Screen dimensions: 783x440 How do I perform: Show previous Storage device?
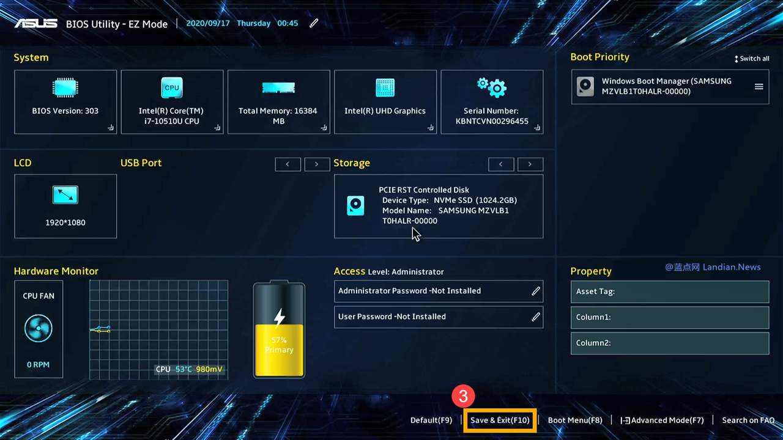point(501,164)
